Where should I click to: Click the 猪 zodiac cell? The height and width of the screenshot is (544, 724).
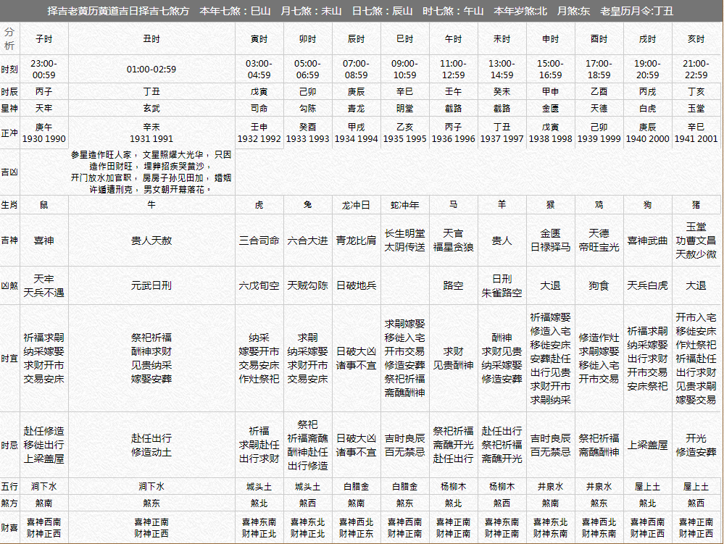click(x=696, y=205)
